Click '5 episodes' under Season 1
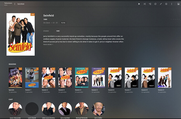181x119 pixels. pyautogui.click(x=29, y=92)
